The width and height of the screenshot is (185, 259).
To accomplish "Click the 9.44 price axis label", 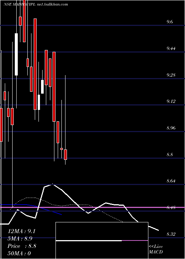I will coord(171,48).
